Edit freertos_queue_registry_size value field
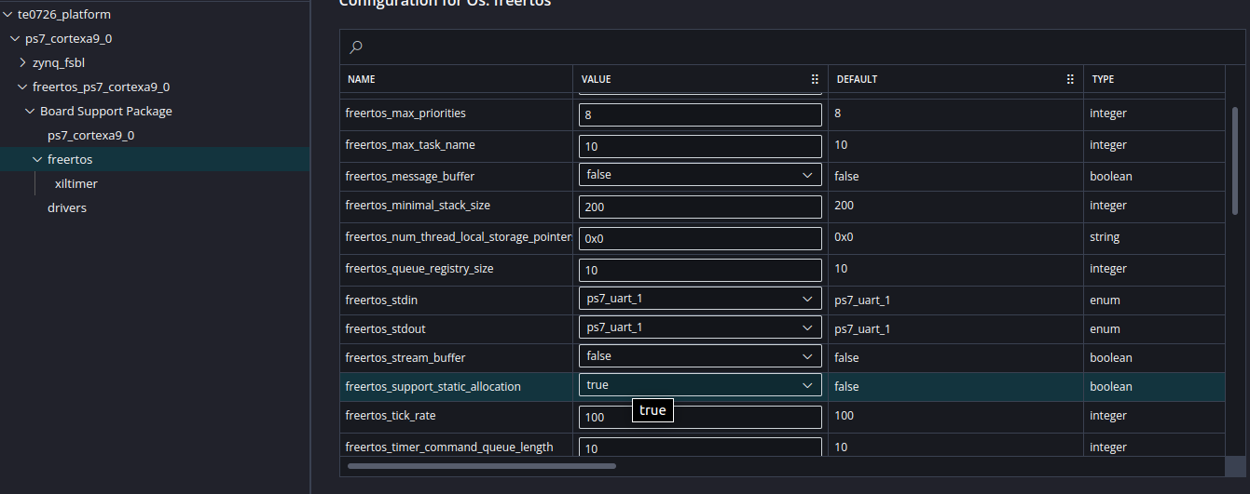 (x=700, y=270)
